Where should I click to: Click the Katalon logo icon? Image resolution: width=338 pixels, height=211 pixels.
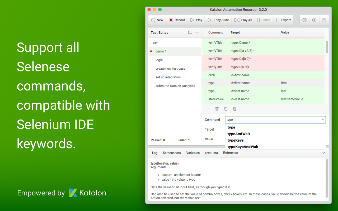click(x=73, y=193)
